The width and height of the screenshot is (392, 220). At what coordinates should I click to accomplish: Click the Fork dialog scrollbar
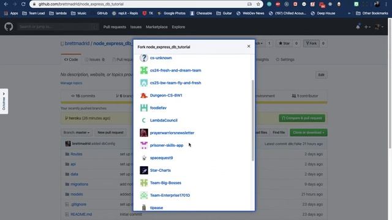(x=253, y=120)
